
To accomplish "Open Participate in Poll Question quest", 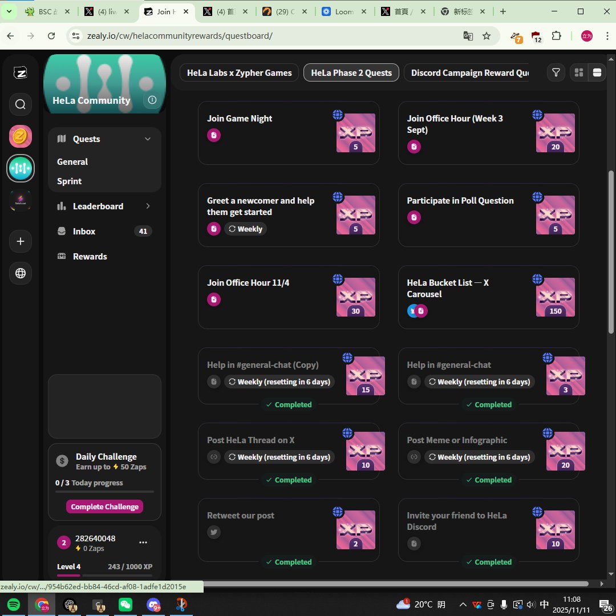I will click(x=488, y=215).
